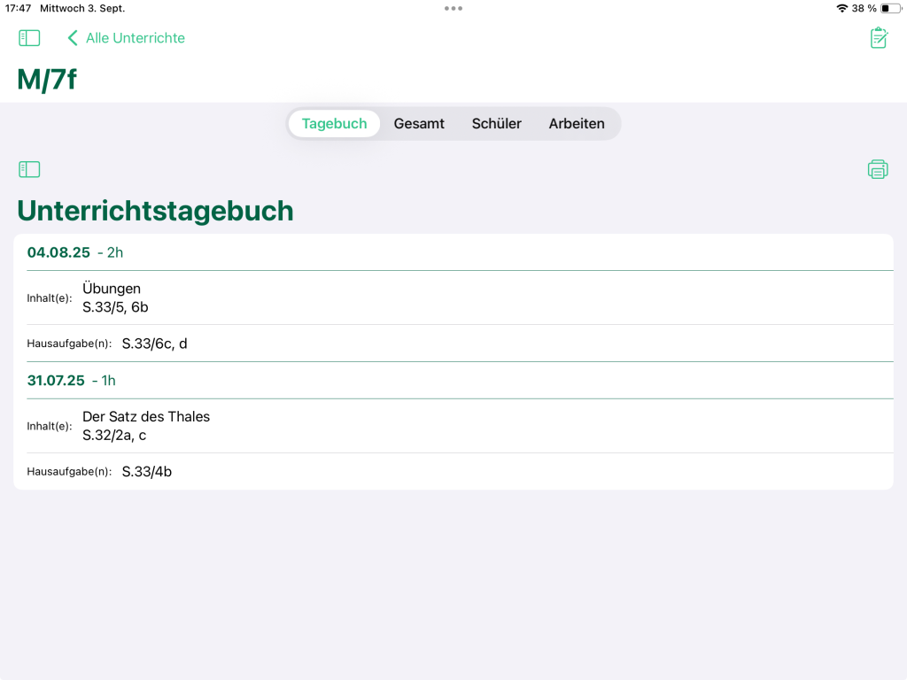This screenshot has height=680, width=907.
Task: Open the Schüler tab
Action: point(496,123)
